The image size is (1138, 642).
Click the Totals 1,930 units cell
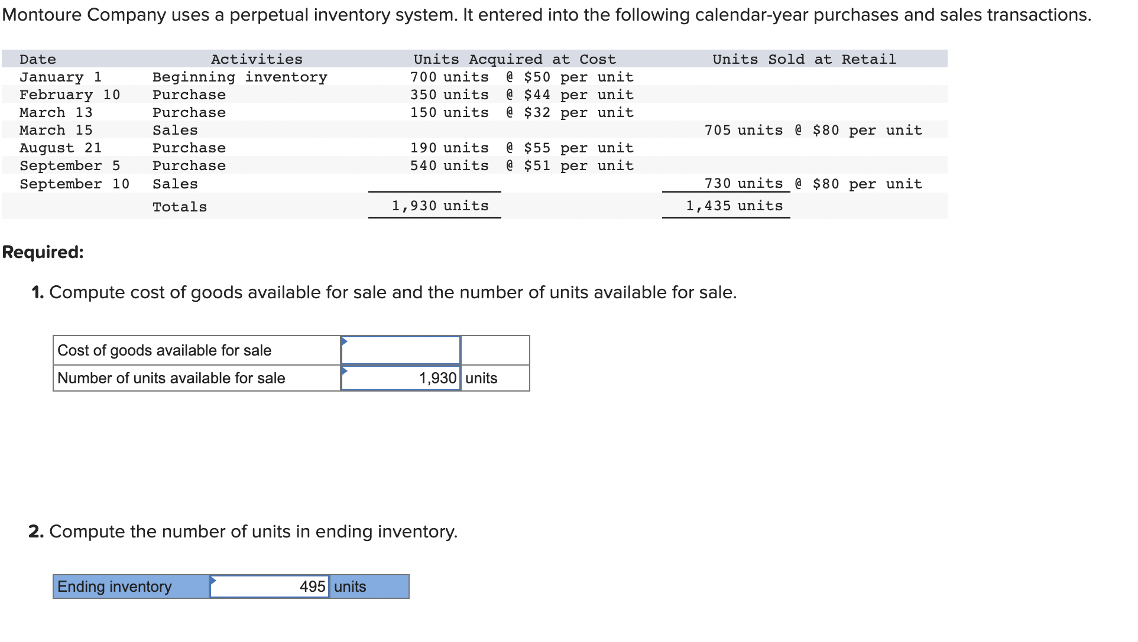point(440,206)
